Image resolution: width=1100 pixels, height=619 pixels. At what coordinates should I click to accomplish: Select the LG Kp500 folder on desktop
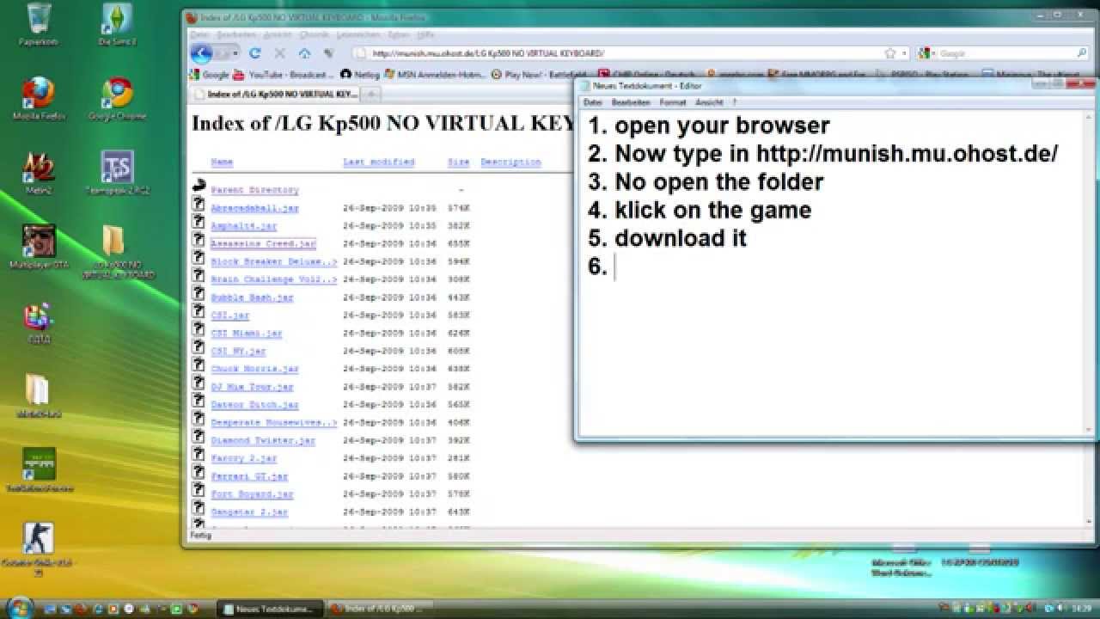117,251
